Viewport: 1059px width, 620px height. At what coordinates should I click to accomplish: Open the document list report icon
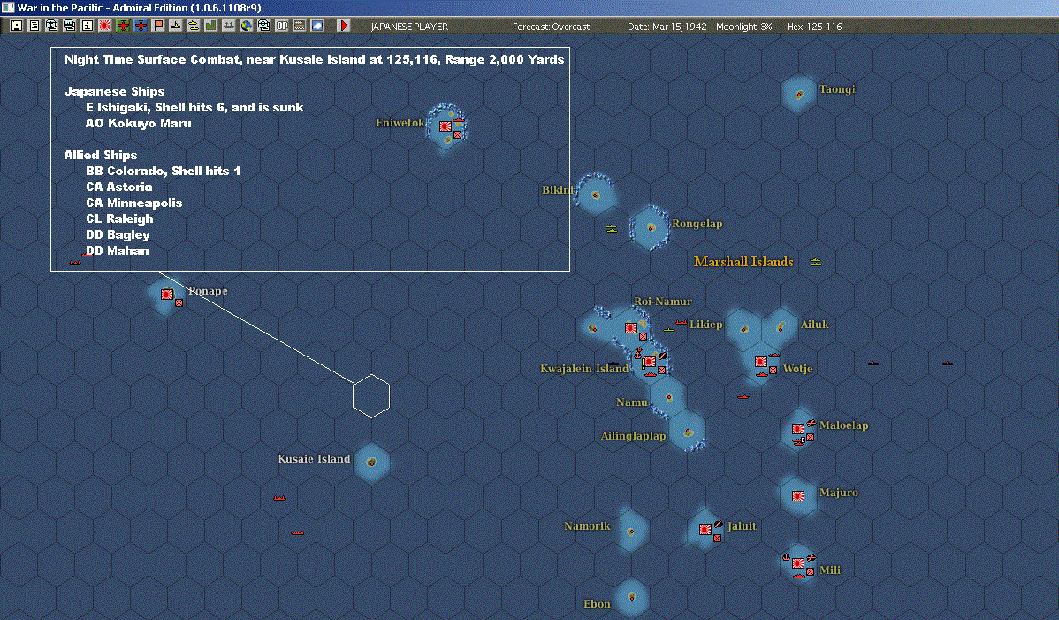pyautogui.click(x=34, y=26)
